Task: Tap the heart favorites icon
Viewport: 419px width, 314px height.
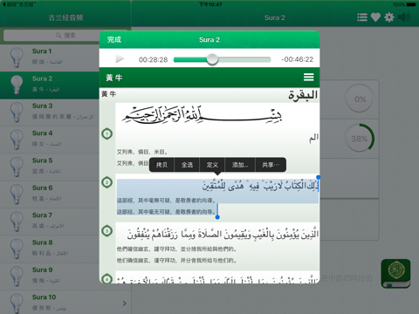Action: coord(375,17)
